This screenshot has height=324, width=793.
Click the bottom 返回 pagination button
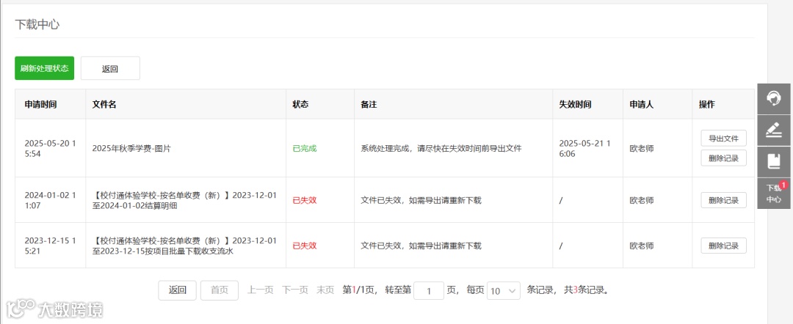pos(177,290)
